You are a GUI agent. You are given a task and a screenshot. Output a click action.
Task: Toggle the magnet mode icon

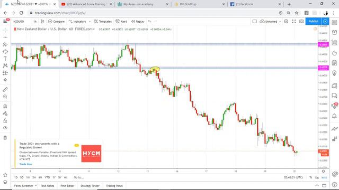coord(5,106)
